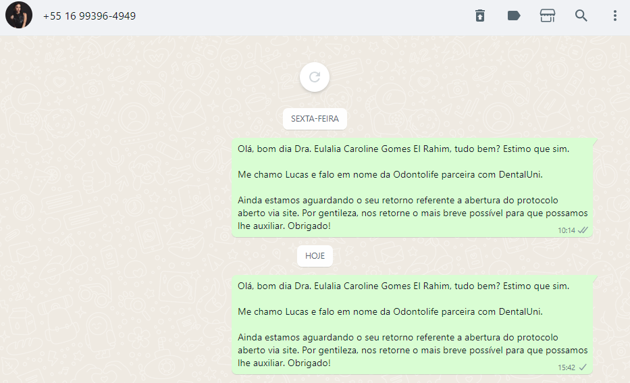
Task: Click the HOJE date badge
Action: coord(315,255)
